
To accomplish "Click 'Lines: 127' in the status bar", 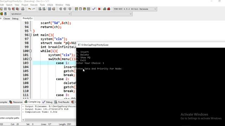I will point(46,124).
